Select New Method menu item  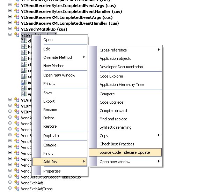[60, 66]
